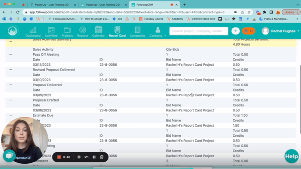Click the plus add button in header
Screen dimensions: 301x169
tap(235, 31)
